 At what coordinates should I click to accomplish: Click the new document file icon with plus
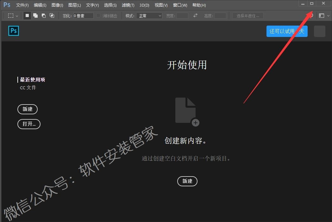click(187, 112)
